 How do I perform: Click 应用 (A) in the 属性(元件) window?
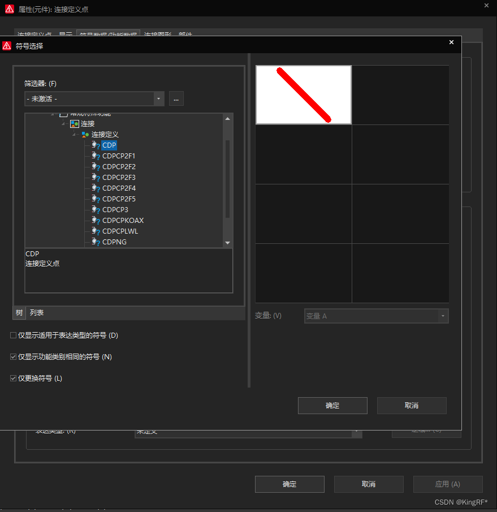448,484
